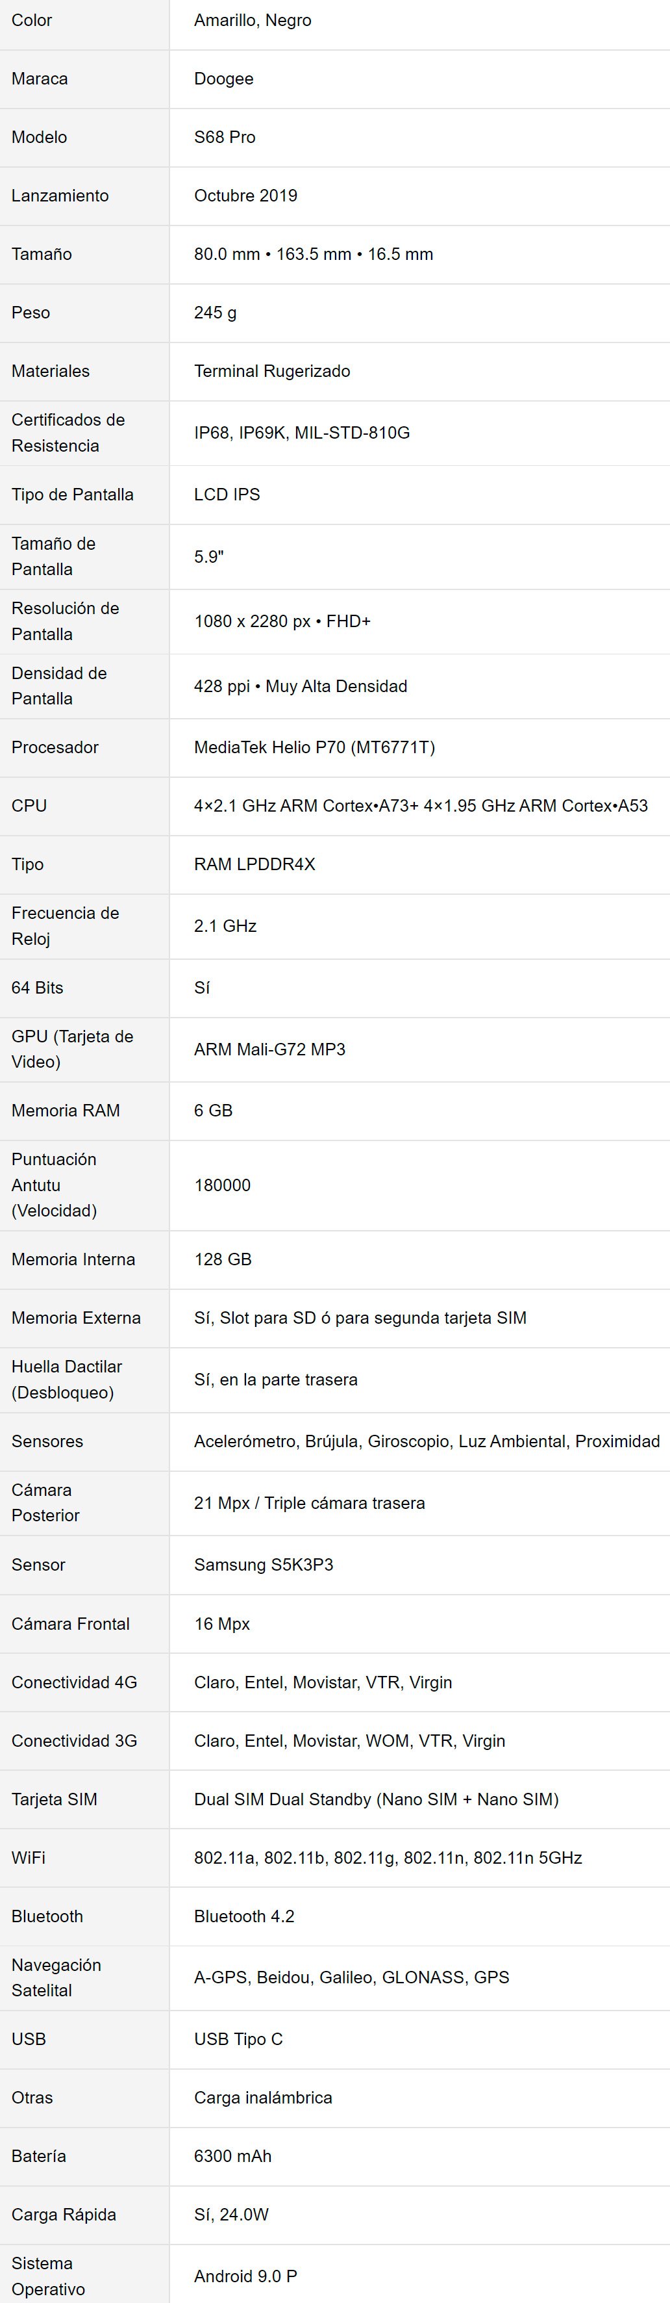This screenshot has width=670, height=2303.
Task: Click MediaTek Helio P70 processor value
Action: point(314,747)
